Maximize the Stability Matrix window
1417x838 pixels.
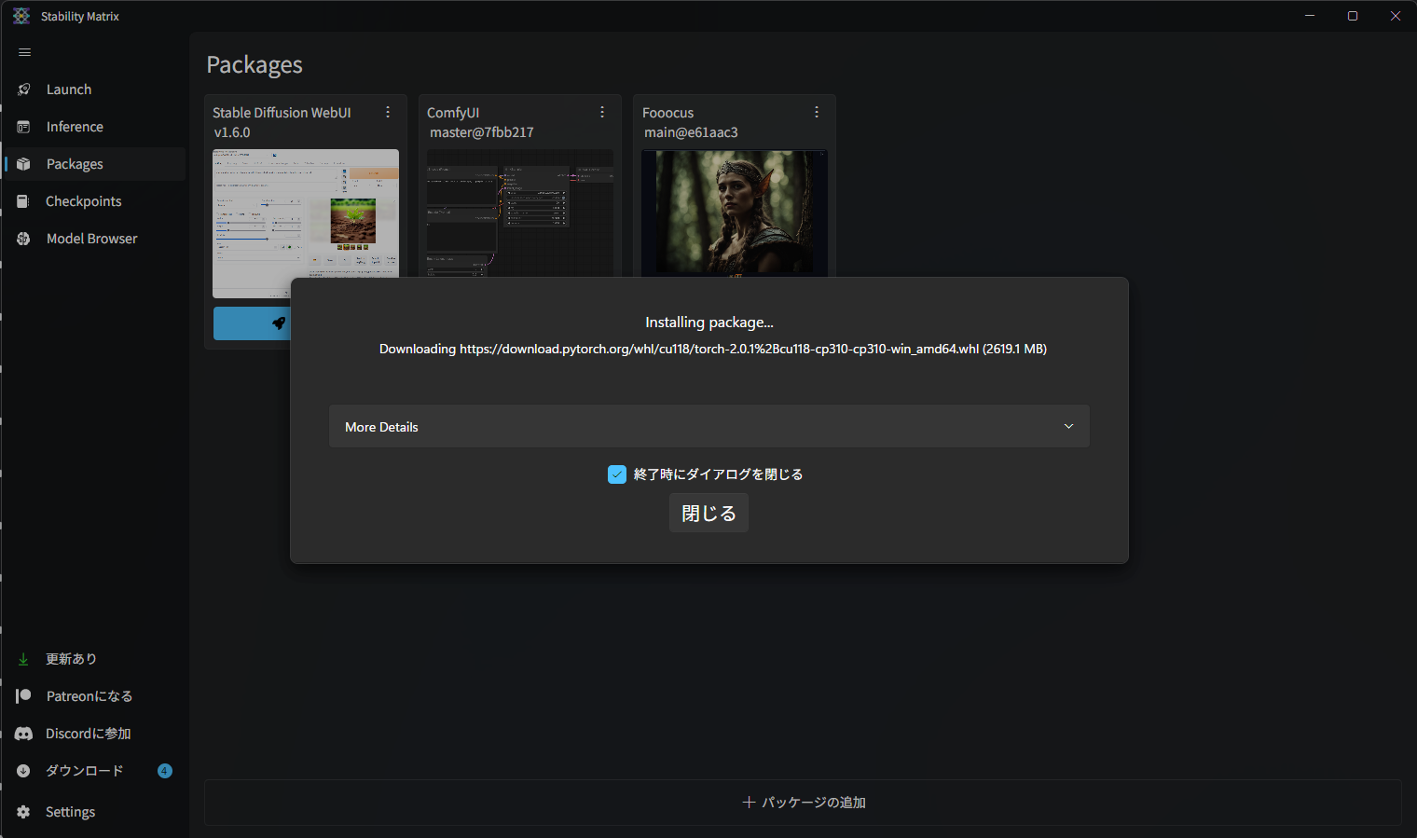(x=1353, y=16)
